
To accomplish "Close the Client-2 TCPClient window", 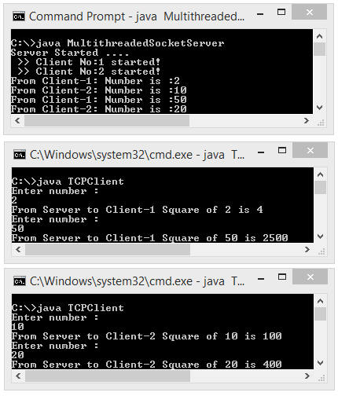I will [x=310, y=277].
